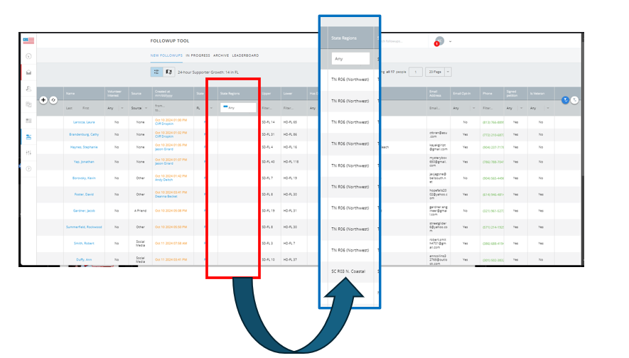This screenshot has width=629, height=358.
Task: Click the State Regions Any filter field
Action: coord(238,107)
